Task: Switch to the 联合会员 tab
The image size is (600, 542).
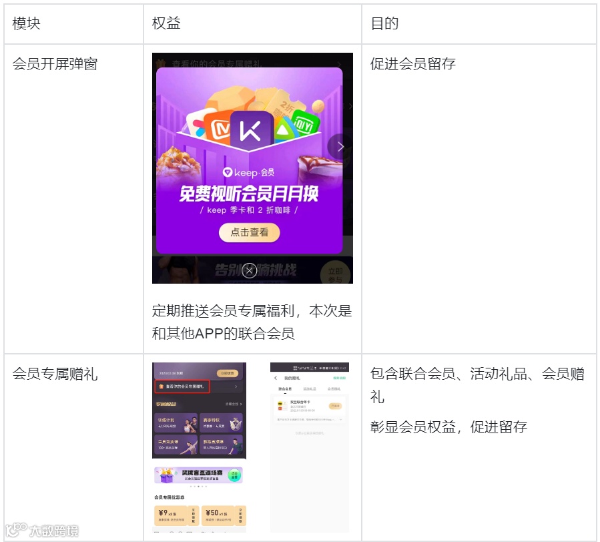Action: (x=284, y=389)
